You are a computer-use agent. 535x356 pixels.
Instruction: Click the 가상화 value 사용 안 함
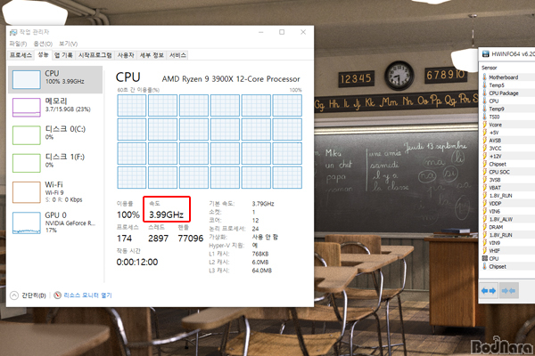pos(265,237)
